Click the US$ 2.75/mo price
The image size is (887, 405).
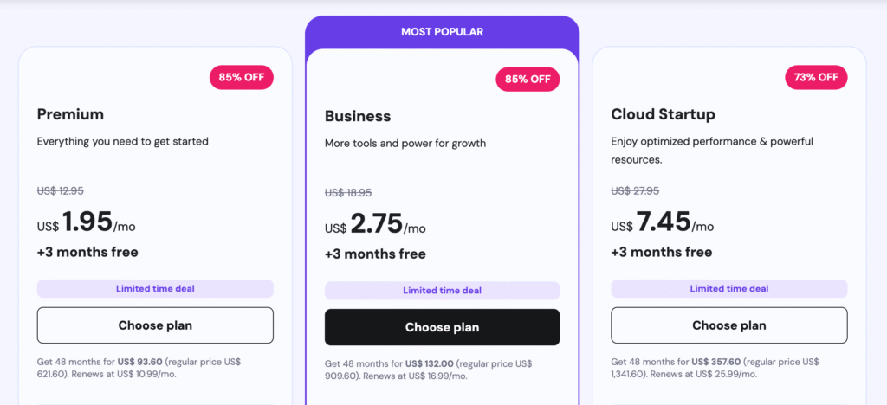pos(375,226)
